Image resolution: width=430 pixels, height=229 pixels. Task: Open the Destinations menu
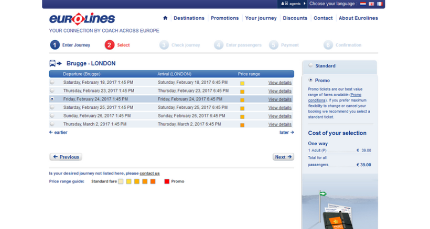[x=189, y=18]
